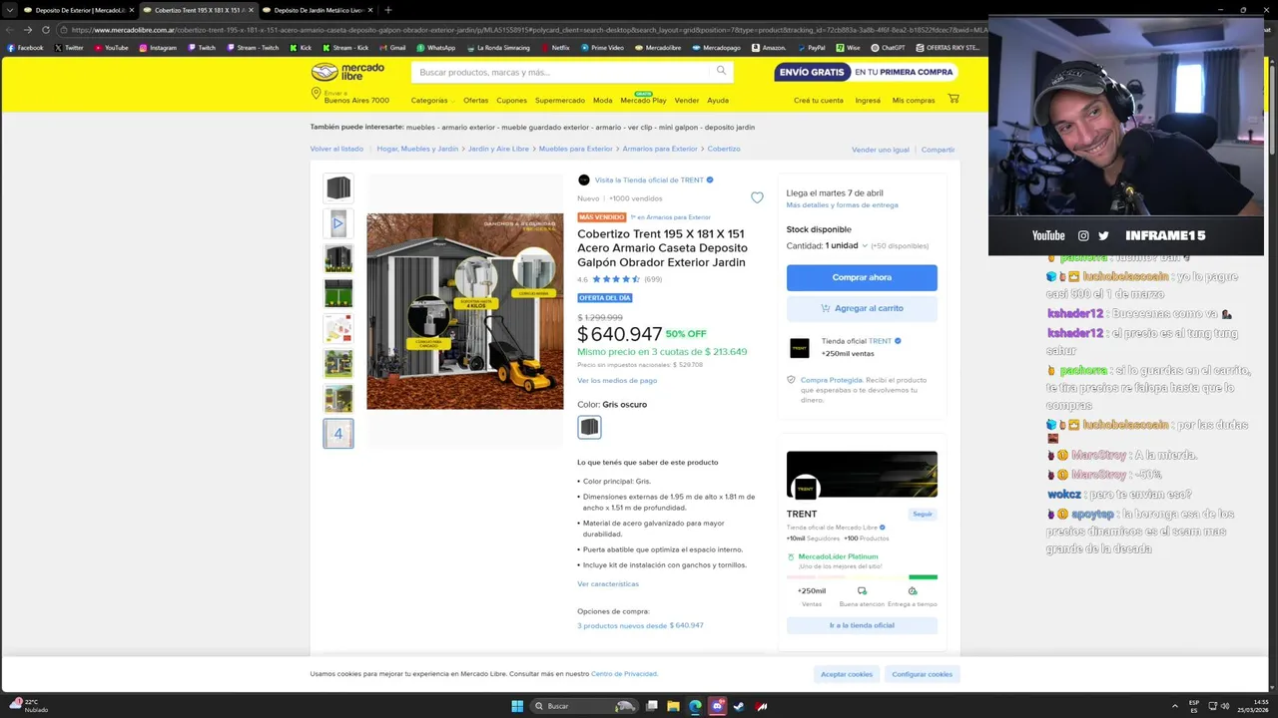This screenshot has height=718, width=1278.
Task: Follow TRENT store with Seguir button
Action: 923,514
